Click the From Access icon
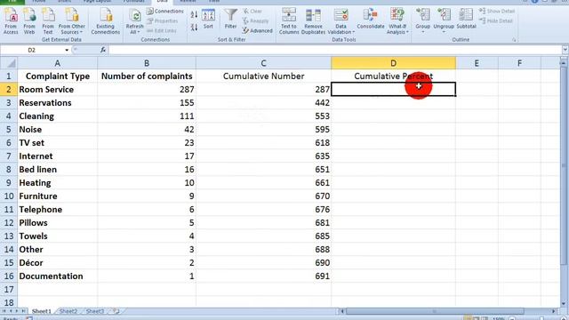The height and width of the screenshot is (320, 569). 11,21
